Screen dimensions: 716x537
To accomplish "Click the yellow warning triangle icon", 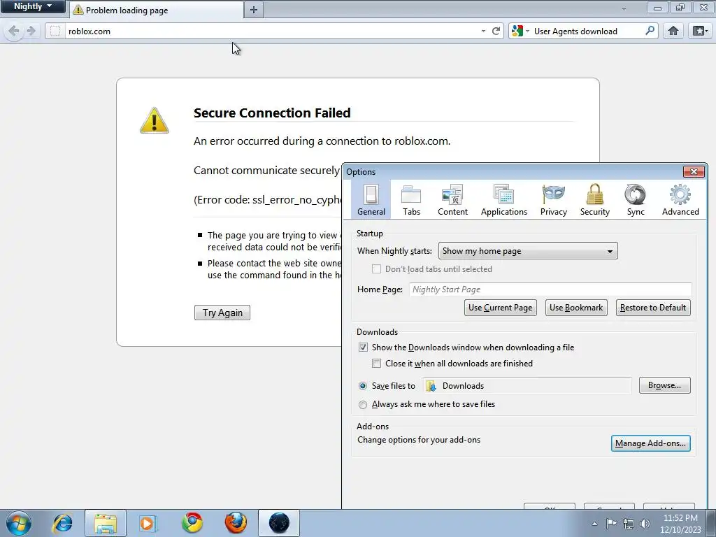I will tap(155, 120).
